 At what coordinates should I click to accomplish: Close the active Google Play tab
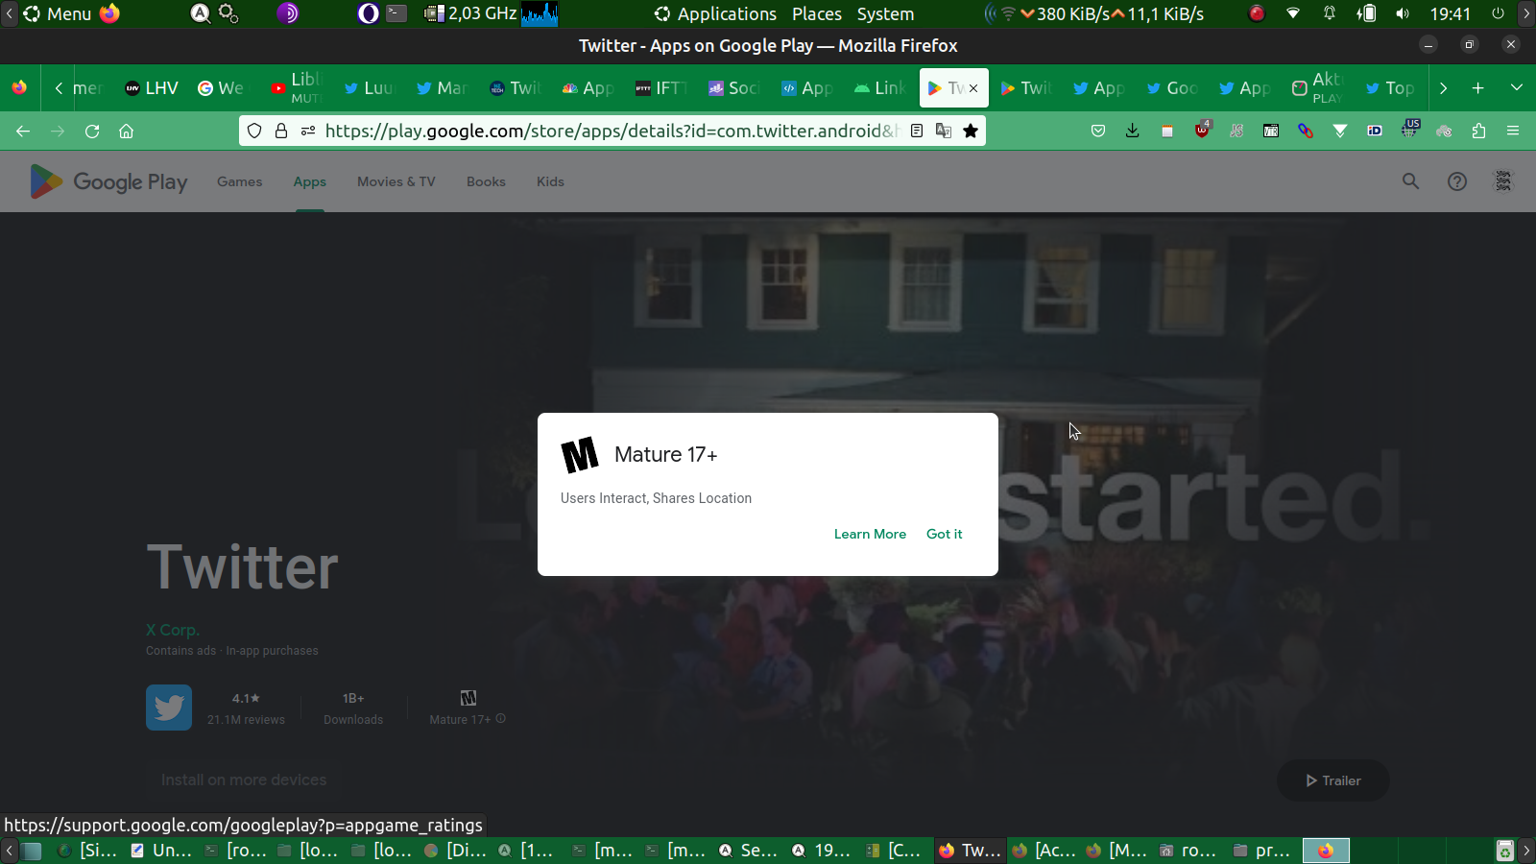pyautogui.click(x=973, y=88)
